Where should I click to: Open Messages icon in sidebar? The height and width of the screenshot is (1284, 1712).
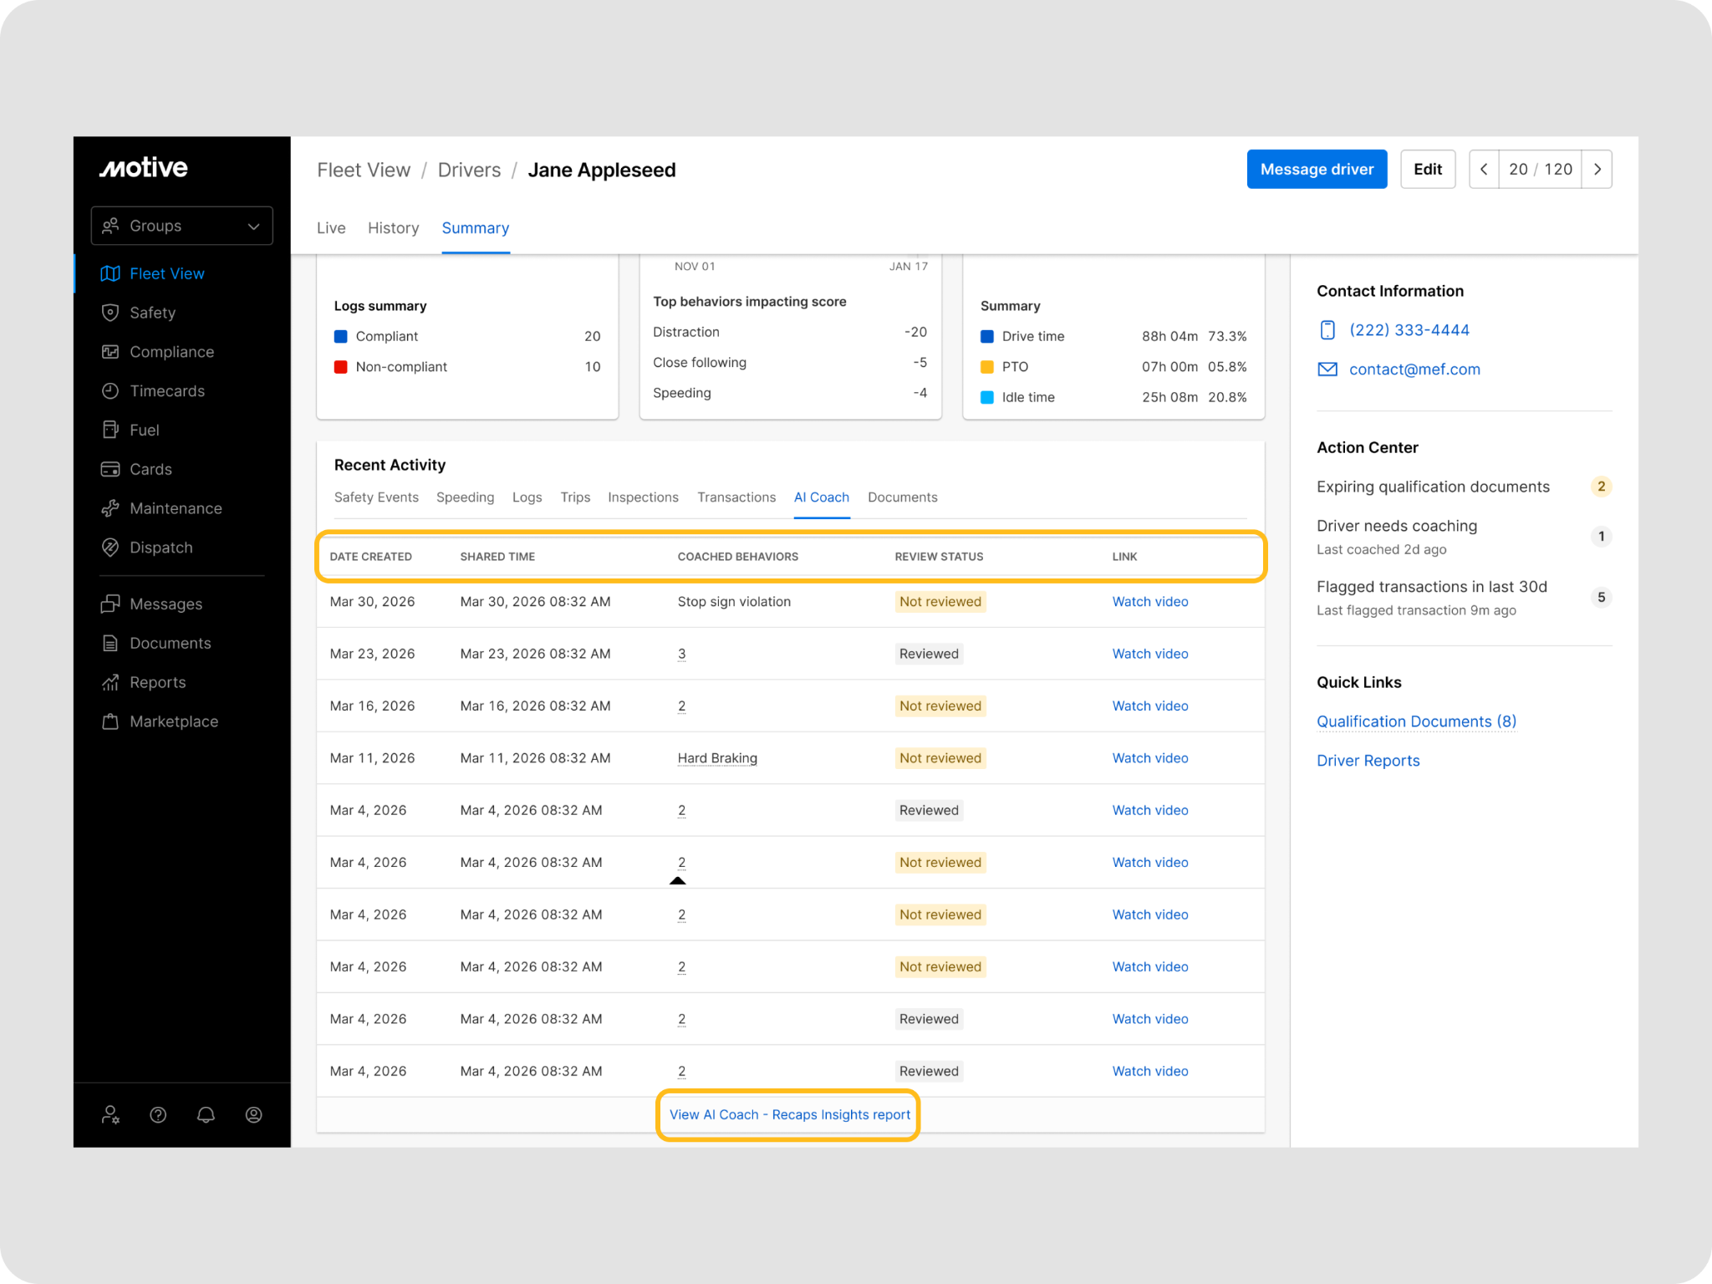(110, 604)
